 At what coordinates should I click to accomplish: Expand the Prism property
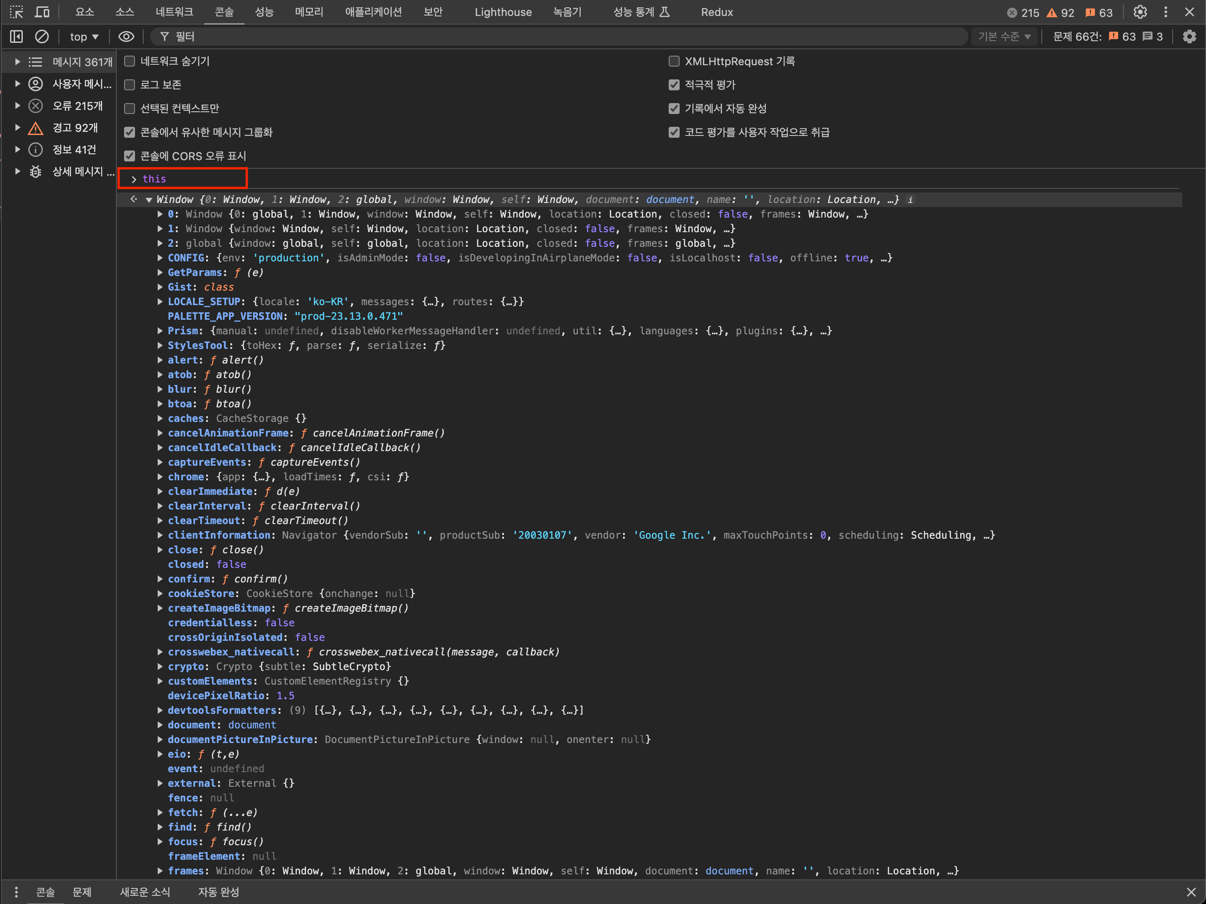[160, 331]
